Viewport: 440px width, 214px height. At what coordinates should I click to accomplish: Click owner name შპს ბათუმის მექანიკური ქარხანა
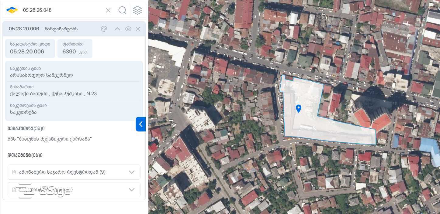(50, 139)
